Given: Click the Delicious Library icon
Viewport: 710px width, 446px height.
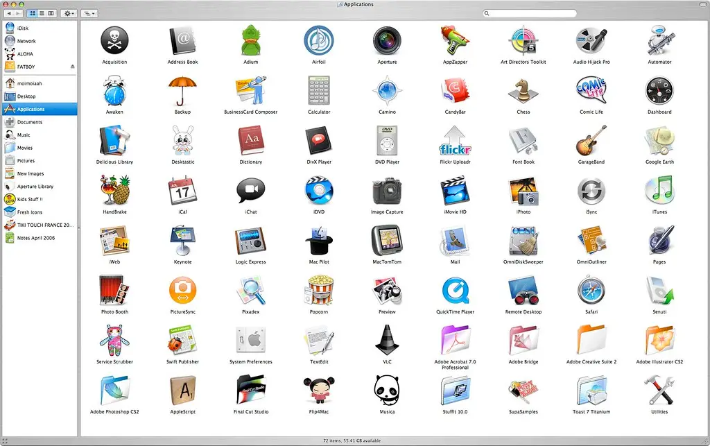Looking at the screenshot, I should (x=114, y=141).
